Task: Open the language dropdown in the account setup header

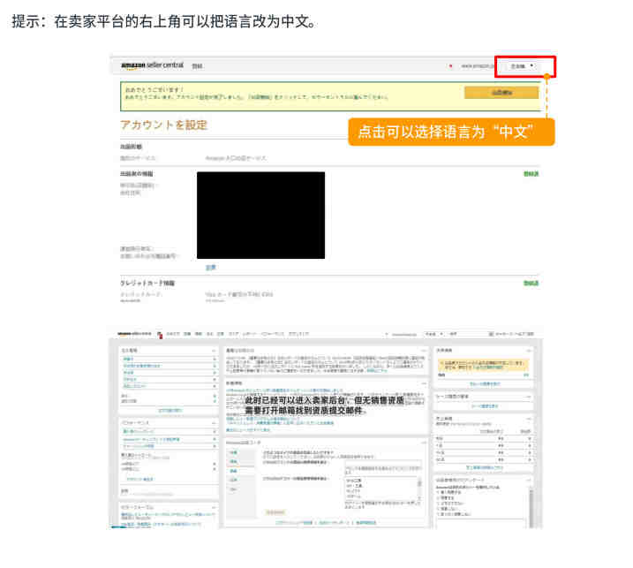Action: point(522,66)
